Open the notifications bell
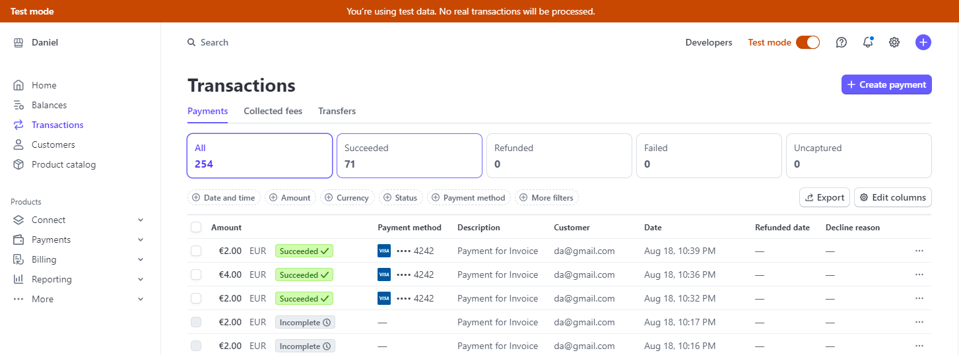The width and height of the screenshot is (959, 355). point(868,42)
